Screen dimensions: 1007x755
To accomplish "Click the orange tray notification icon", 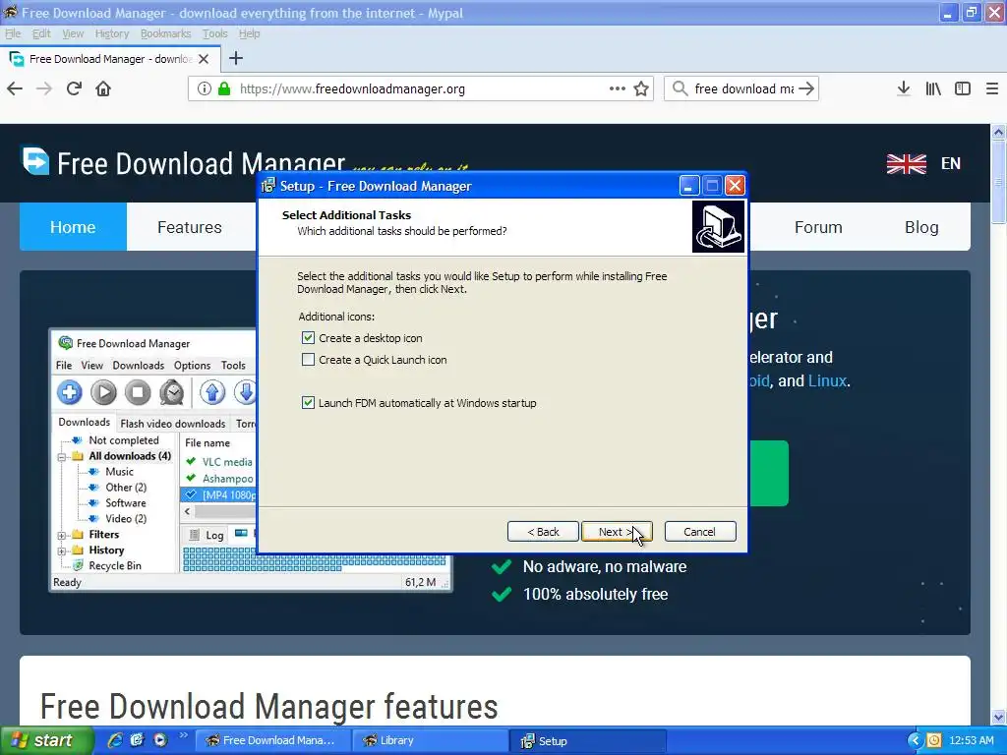I will coord(934,740).
